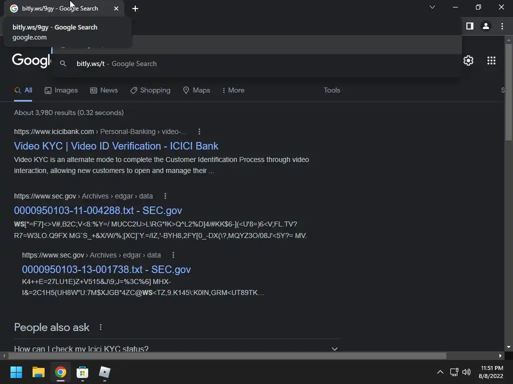Click Chrome icon on the taskbar

60,372
